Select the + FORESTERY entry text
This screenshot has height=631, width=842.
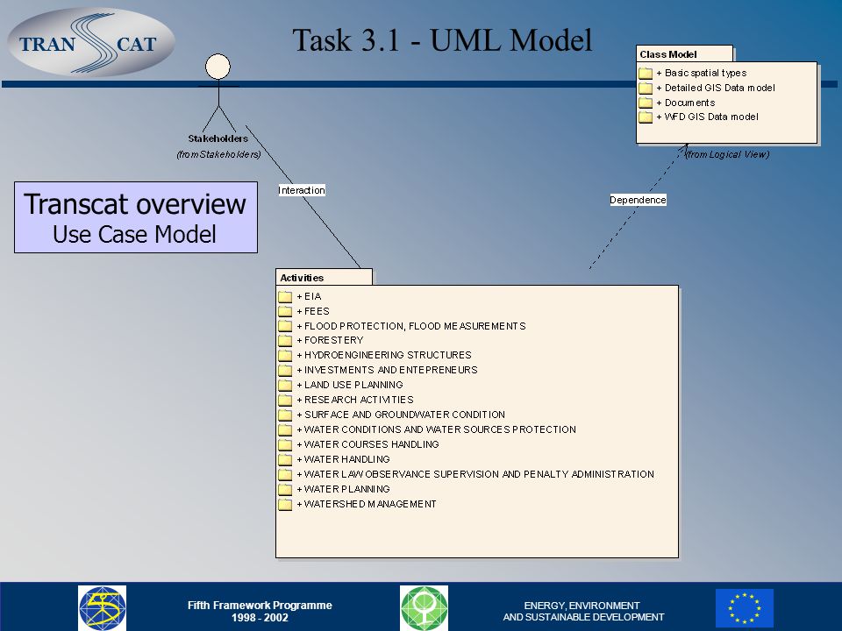pyautogui.click(x=331, y=340)
